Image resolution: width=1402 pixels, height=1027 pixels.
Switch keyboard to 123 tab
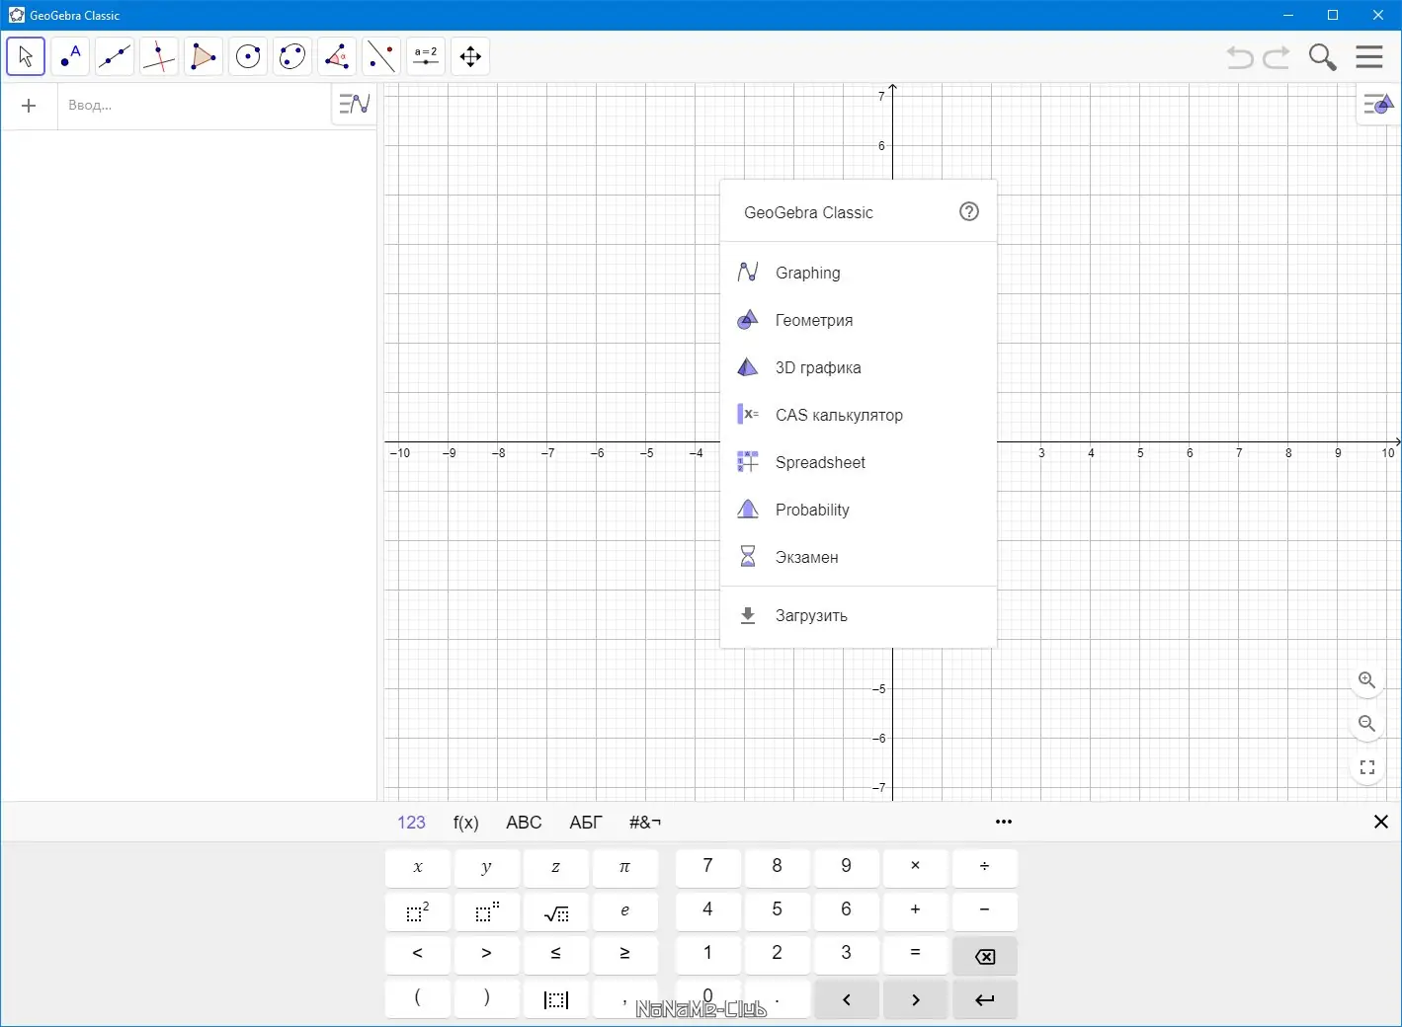tap(411, 823)
